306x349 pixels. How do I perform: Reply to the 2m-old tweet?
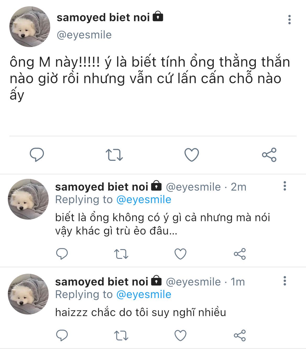pos(62,254)
